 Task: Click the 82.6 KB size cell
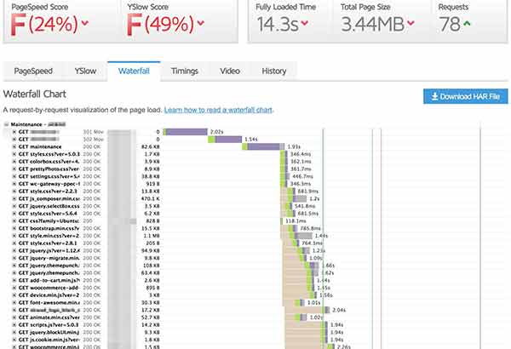tap(151, 147)
